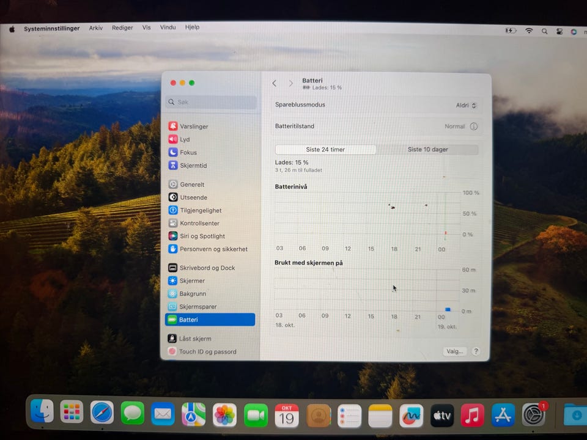The height and width of the screenshot is (440, 587).
Task: Click the battery status icon in menu bar
Action: tap(511, 31)
